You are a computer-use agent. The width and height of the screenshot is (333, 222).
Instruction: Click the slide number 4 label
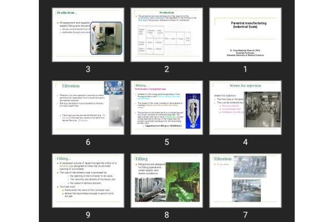point(245,142)
